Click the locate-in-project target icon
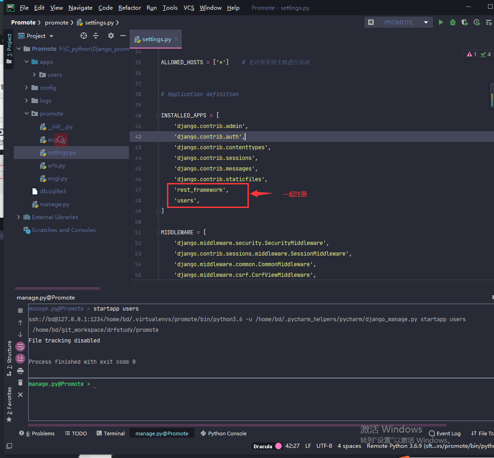Image resolution: width=494 pixels, height=458 pixels. [83, 36]
